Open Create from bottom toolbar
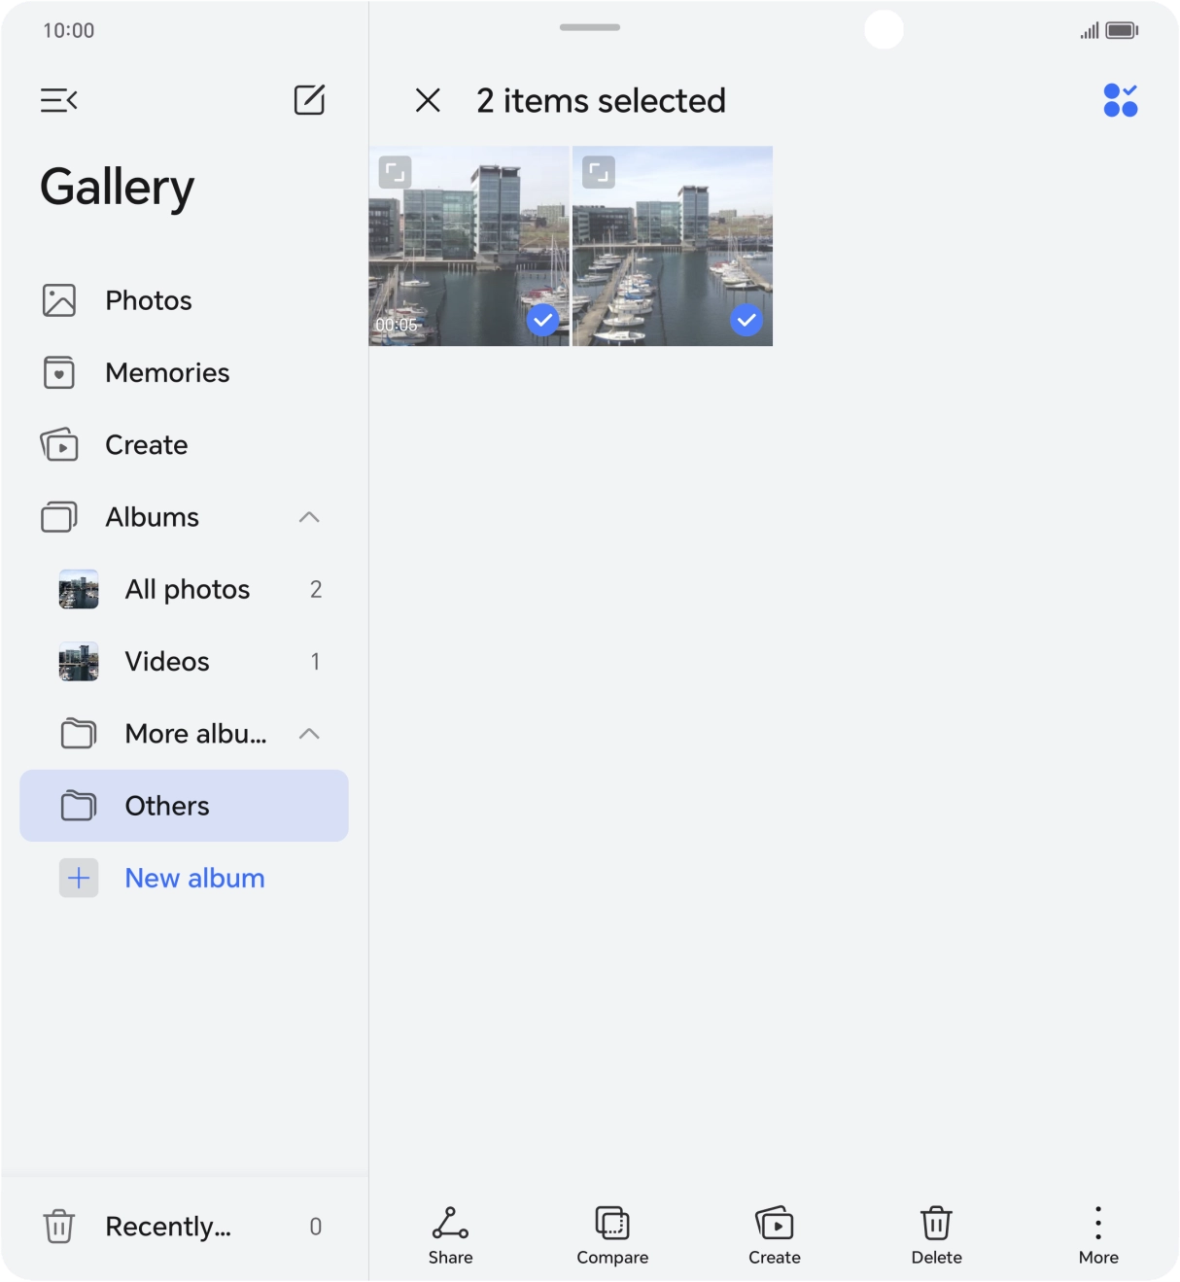This screenshot has width=1180, height=1282. 774,1234
